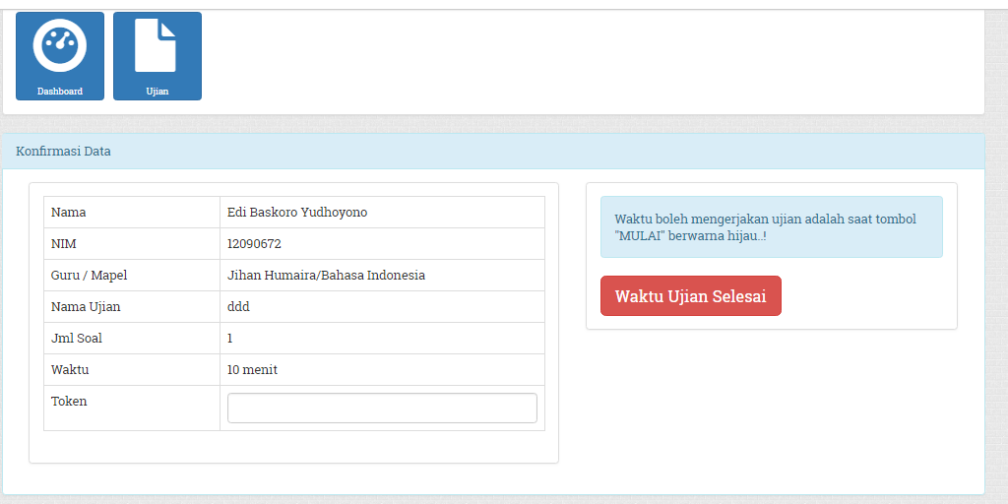Focus the Token input field
Image resolution: width=1008 pixels, height=504 pixels.
point(382,408)
